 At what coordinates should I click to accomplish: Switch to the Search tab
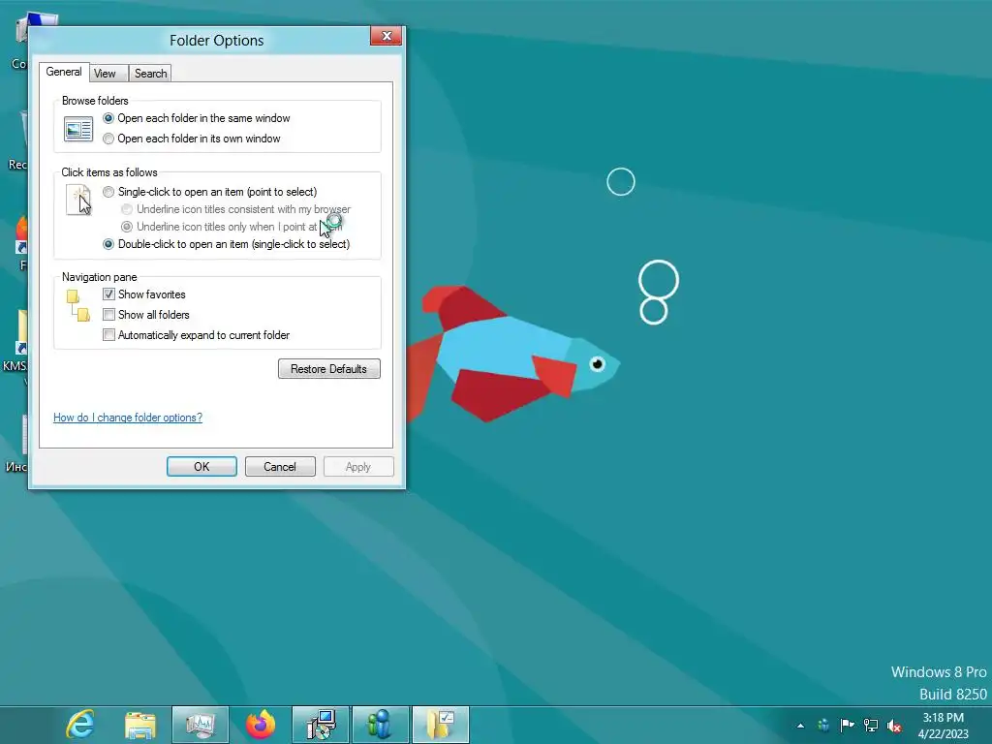click(150, 74)
